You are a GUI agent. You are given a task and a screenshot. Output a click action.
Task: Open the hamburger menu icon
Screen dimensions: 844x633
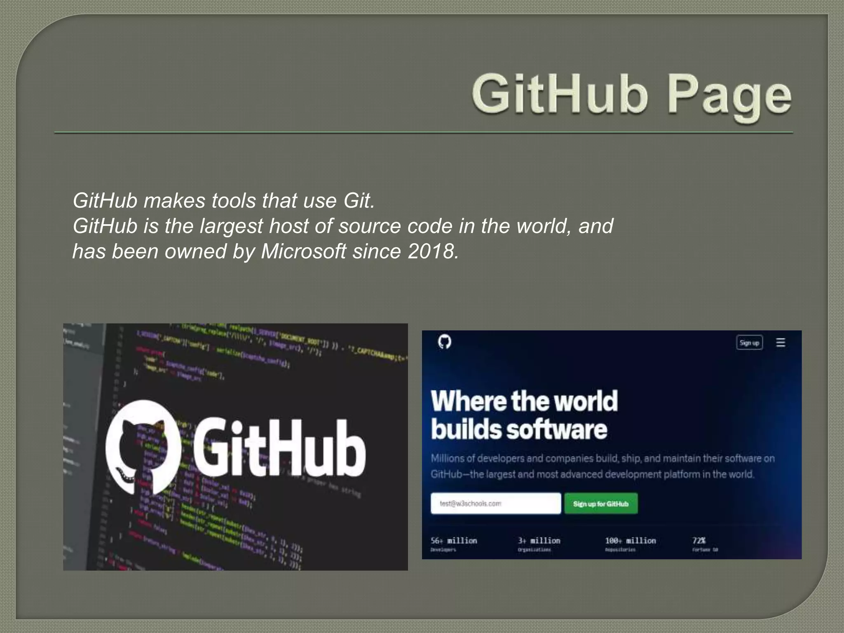click(781, 342)
